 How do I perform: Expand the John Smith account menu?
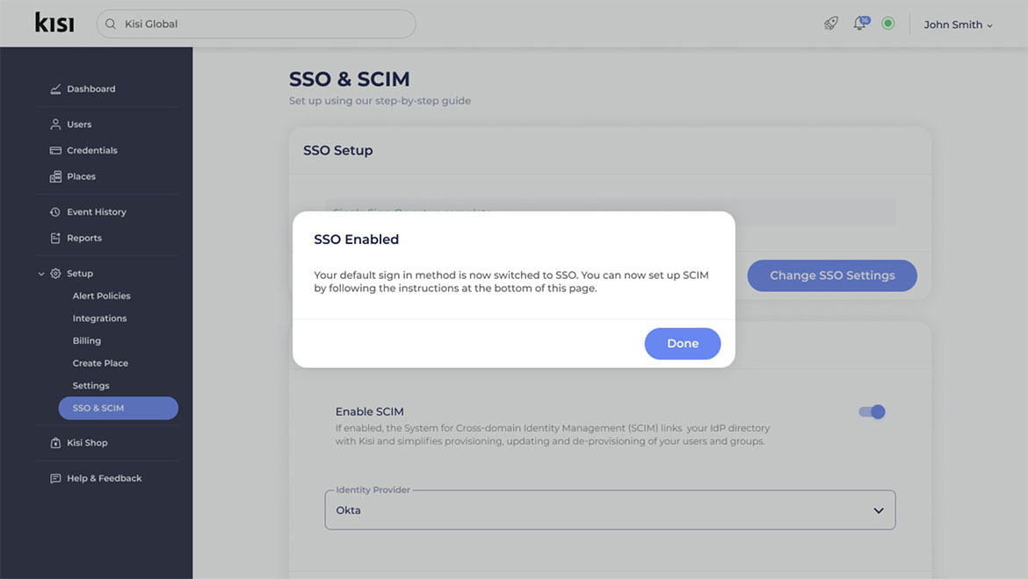pyautogui.click(x=958, y=25)
